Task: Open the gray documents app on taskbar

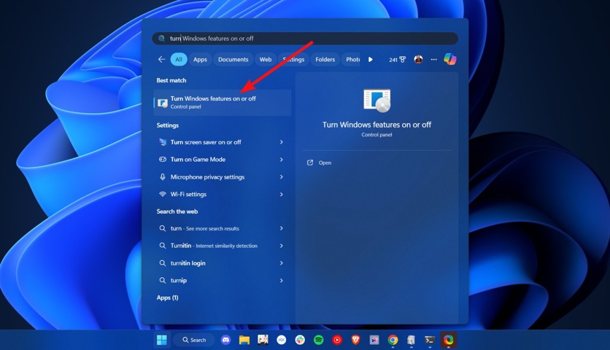Action: [x=411, y=340]
